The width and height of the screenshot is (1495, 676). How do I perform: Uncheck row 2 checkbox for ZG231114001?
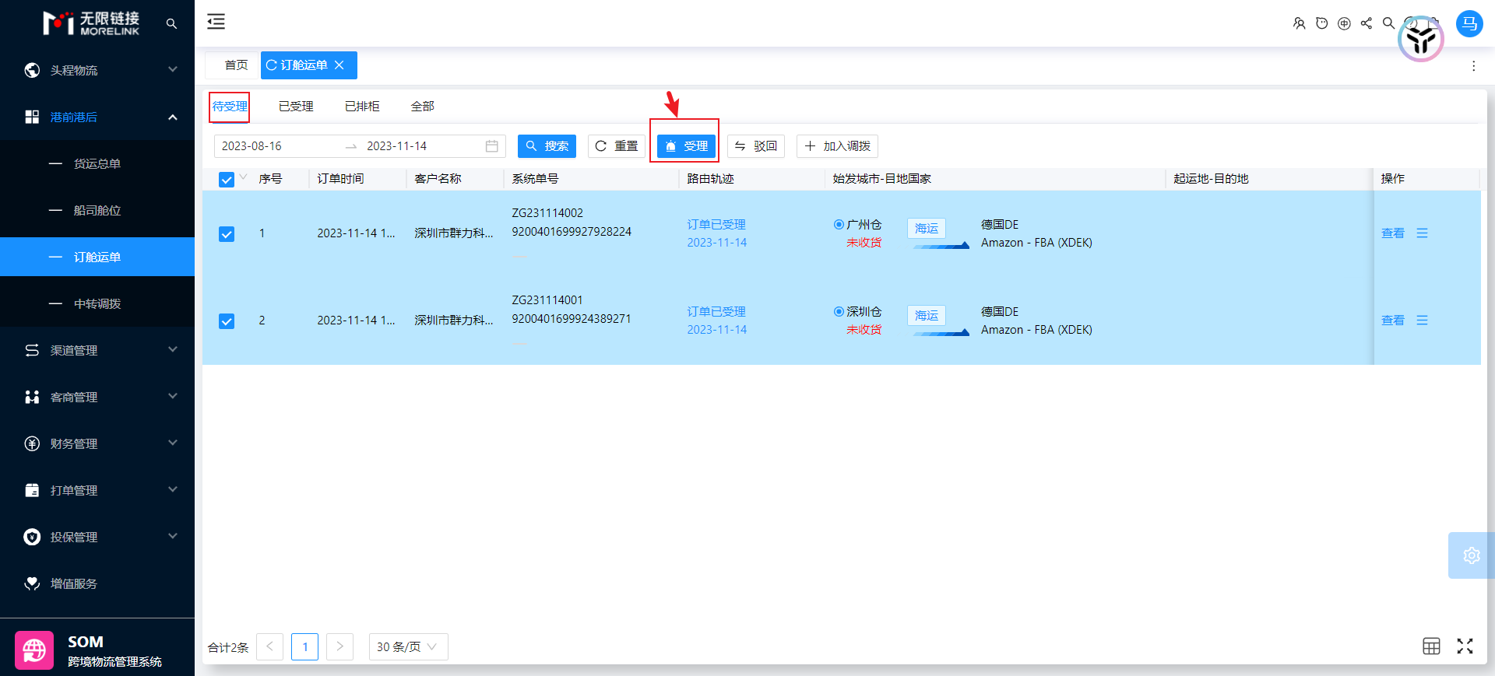(x=227, y=321)
